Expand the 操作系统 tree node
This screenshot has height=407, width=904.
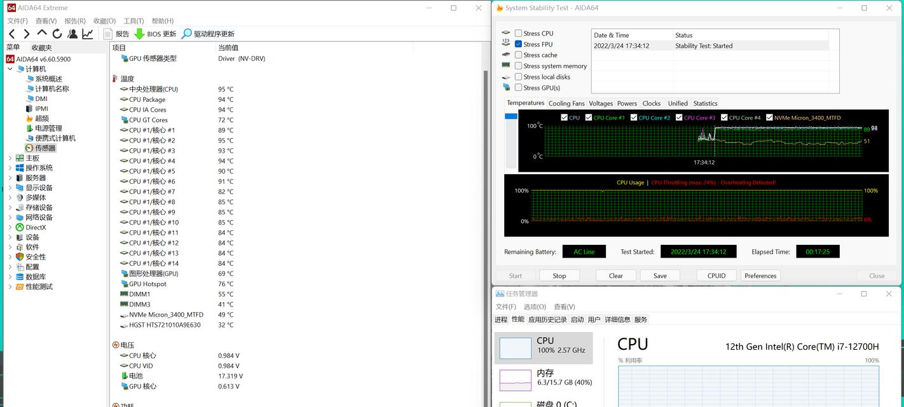pos(10,168)
